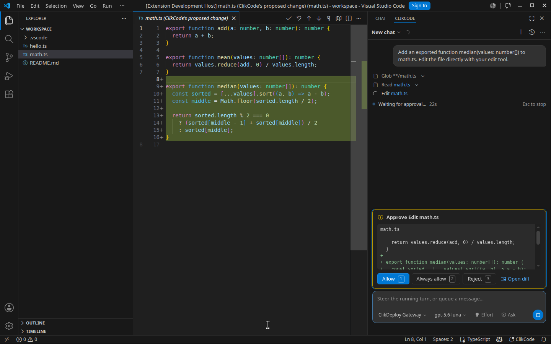Focus the Steer the running turn message box
The height and width of the screenshot is (344, 551).
point(459,299)
